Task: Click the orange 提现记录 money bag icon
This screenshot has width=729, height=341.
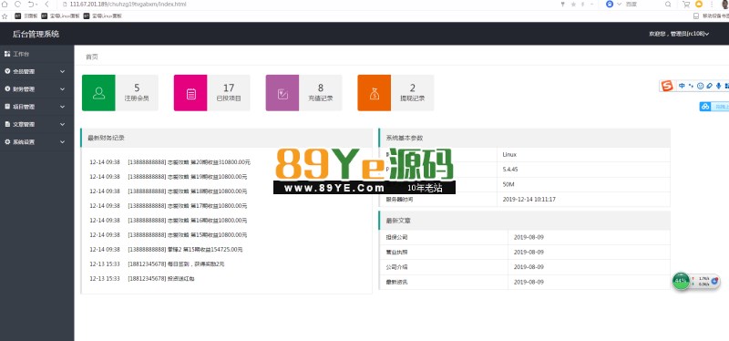Action: coord(375,93)
